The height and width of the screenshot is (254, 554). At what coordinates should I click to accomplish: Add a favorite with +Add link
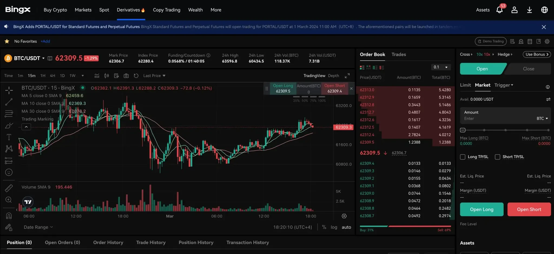pos(45,41)
